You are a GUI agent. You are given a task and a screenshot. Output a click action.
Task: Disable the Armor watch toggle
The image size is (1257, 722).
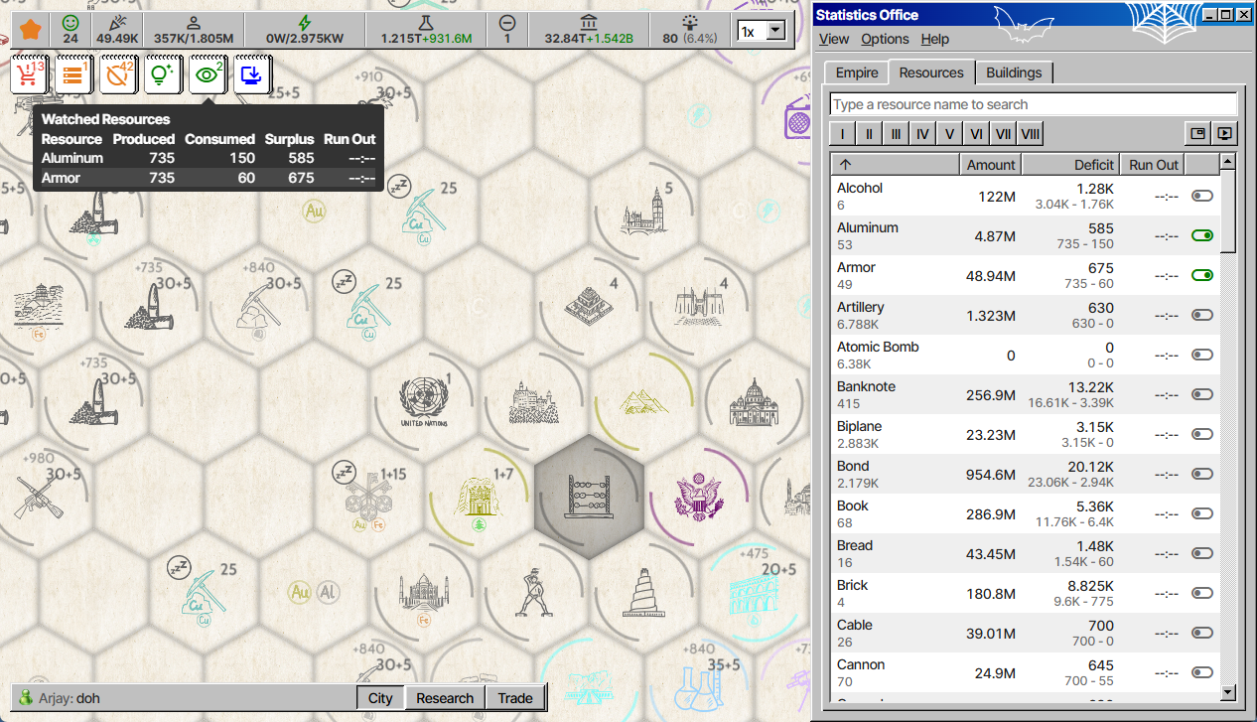point(1202,275)
